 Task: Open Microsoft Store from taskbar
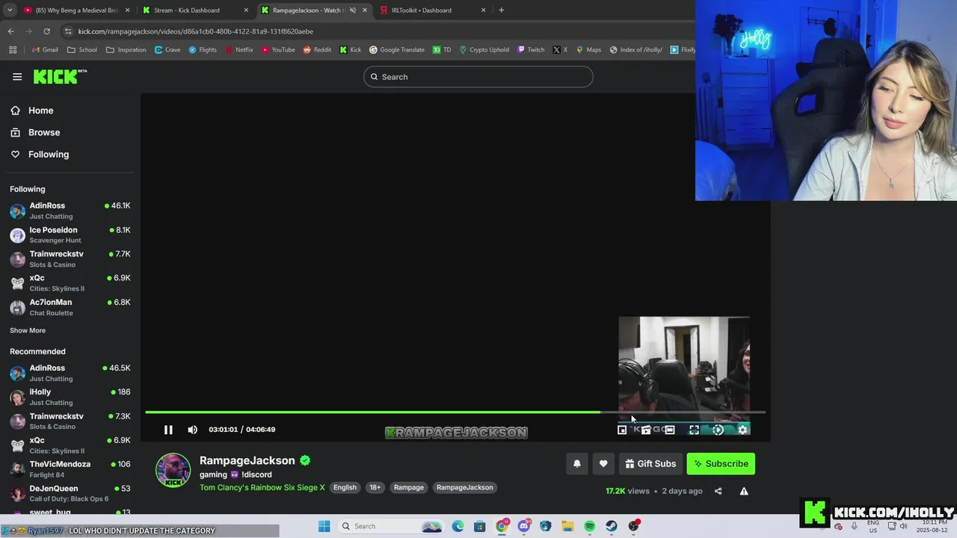(x=479, y=526)
